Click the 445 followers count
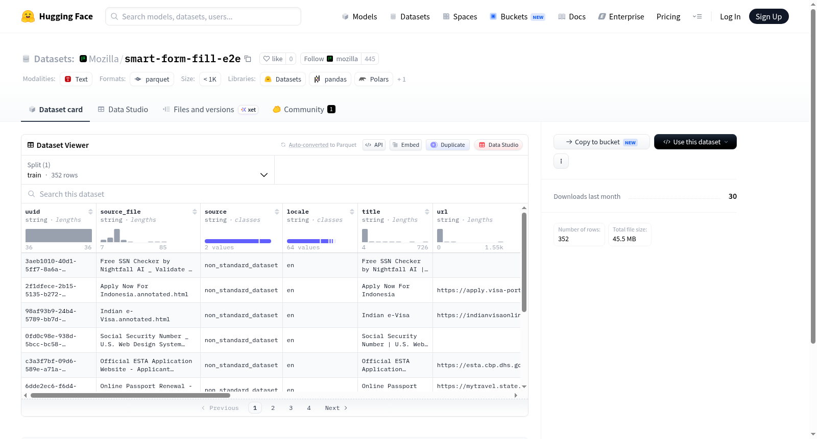The height and width of the screenshot is (439, 817). click(x=370, y=59)
